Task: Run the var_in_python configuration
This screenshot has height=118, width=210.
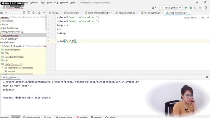Action: (x=186, y=8)
